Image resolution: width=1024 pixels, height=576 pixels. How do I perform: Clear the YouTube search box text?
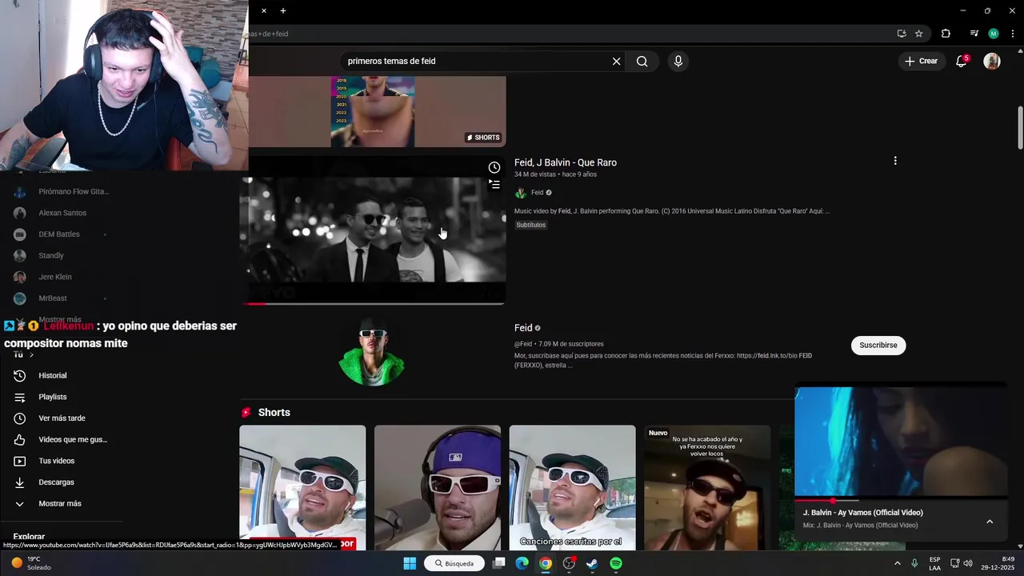[616, 61]
